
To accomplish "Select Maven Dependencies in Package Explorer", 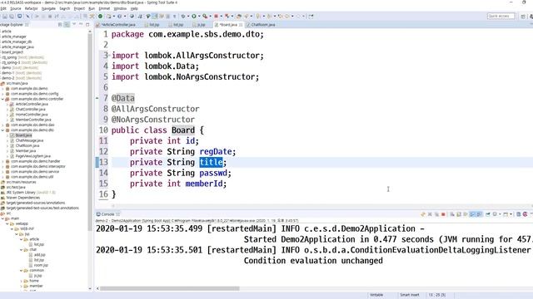I will [x=23, y=198].
